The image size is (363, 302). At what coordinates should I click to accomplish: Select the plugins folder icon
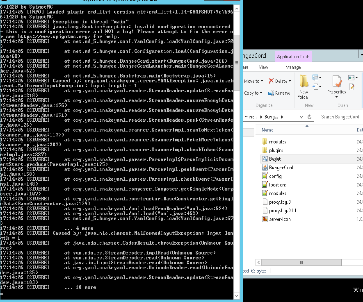tap(265, 150)
